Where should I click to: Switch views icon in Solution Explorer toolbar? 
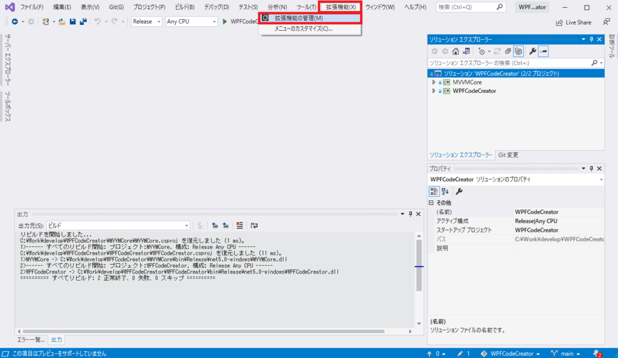point(467,51)
